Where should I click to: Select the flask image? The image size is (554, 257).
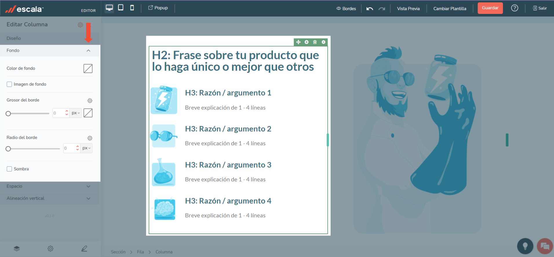[164, 172]
